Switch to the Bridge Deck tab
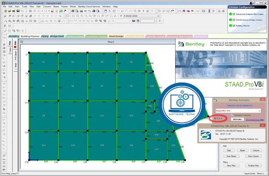269x176 pixels. click(57, 36)
